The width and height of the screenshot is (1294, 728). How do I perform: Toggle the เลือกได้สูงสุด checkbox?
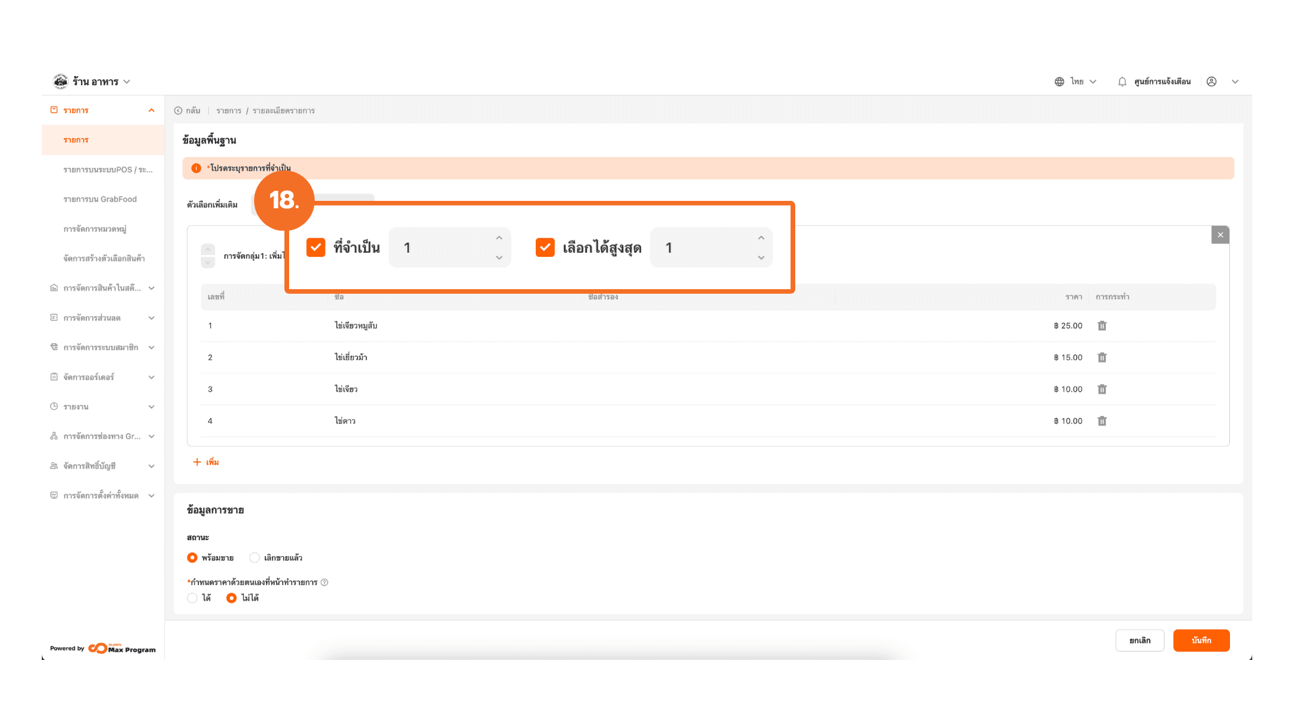tap(545, 247)
